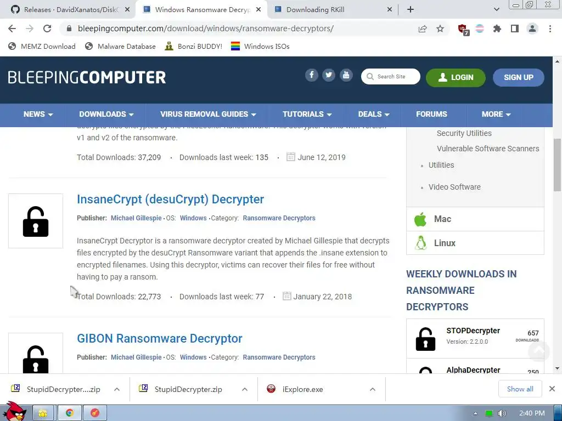Open chevron for StupidDecrypter....zip download
The width and height of the screenshot is (562, 421).
pos(116,389)
